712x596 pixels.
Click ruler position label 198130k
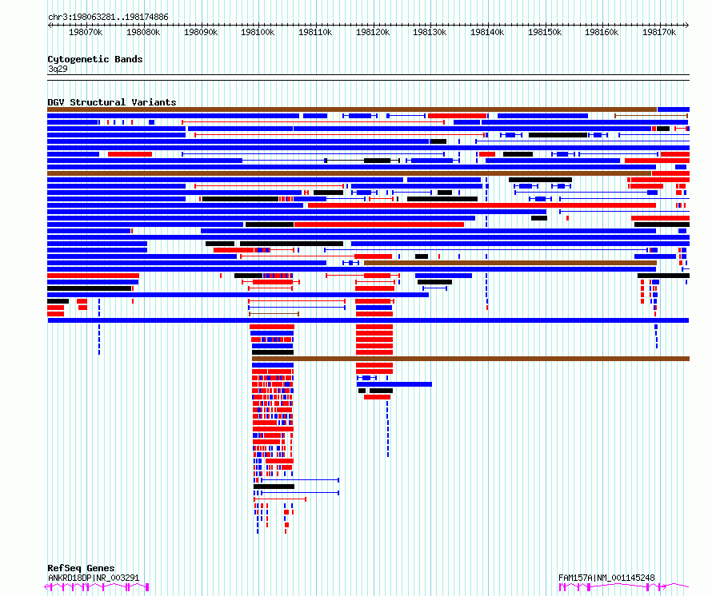(430, 32)
